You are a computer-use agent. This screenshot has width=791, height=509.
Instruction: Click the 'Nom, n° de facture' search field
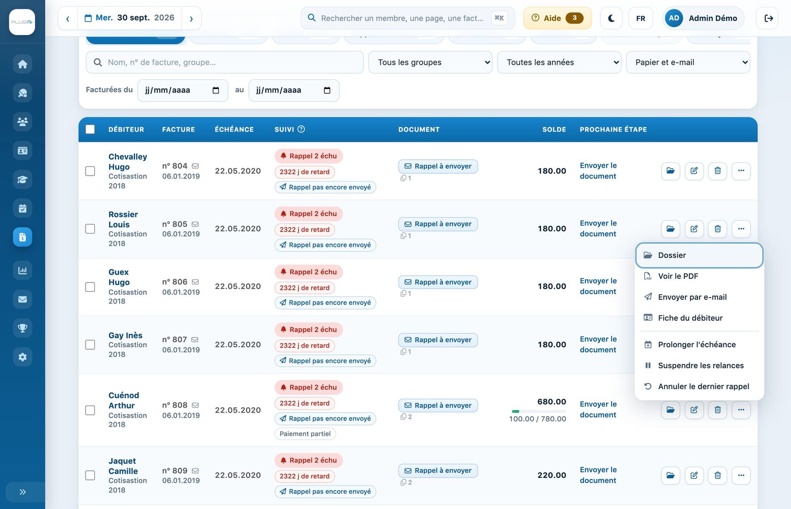224,62
